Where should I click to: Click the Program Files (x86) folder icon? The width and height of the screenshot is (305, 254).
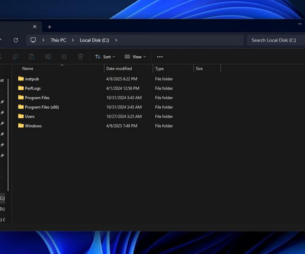point(21,107)
